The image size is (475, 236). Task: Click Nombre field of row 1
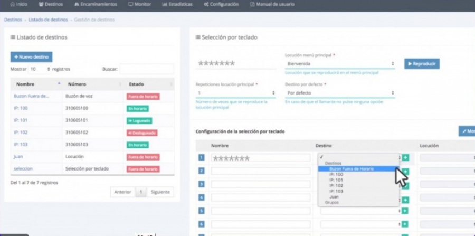261,158
